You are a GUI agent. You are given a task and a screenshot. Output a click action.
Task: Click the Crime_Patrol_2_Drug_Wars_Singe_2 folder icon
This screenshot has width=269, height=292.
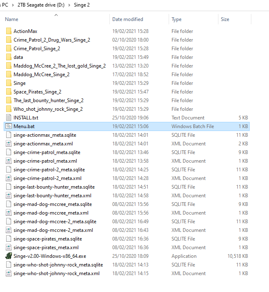(9, 40)
